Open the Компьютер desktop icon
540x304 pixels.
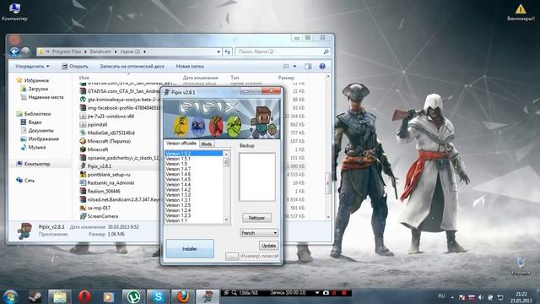14,11
